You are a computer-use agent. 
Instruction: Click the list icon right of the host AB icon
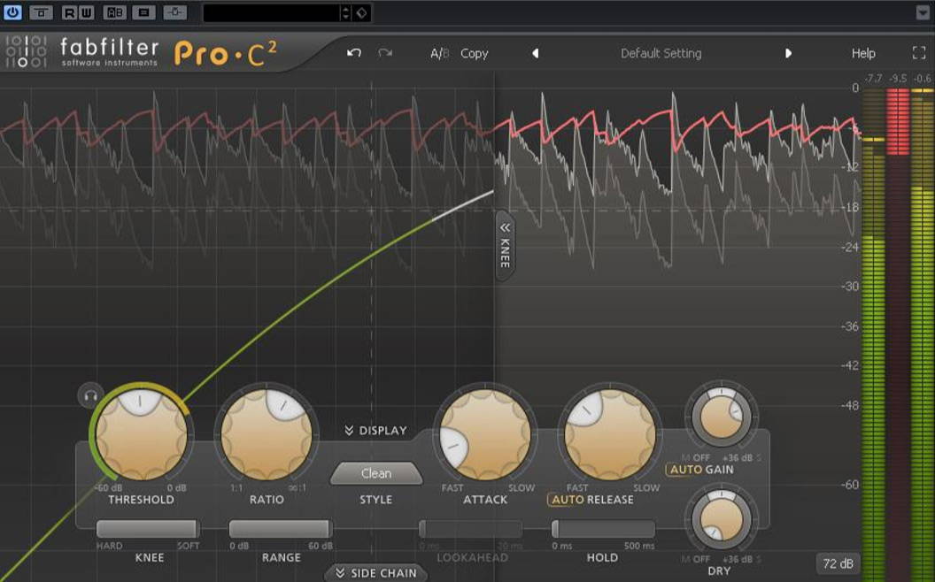pyautogui.click(x=143, y=12)
